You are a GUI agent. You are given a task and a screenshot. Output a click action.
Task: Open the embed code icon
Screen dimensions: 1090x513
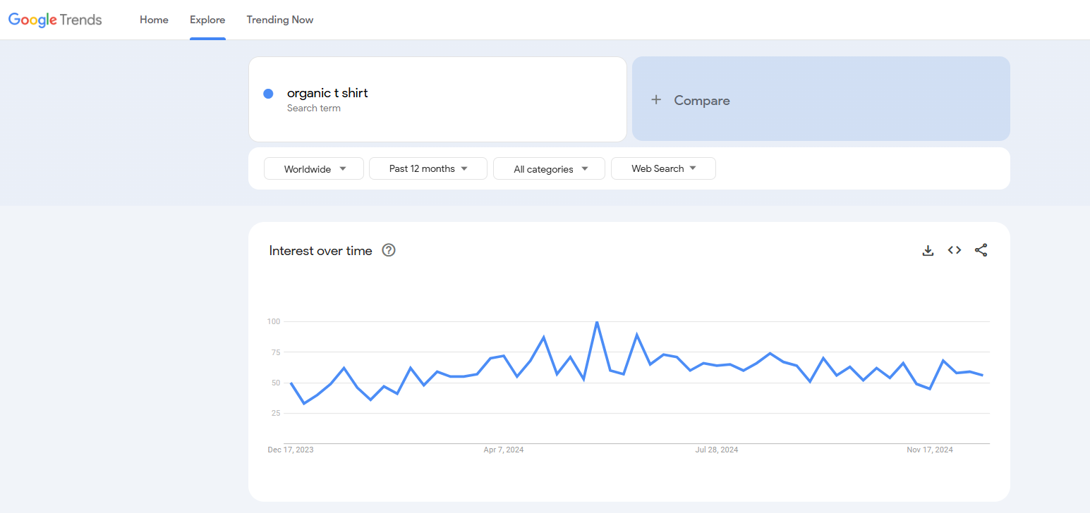point(955,250)
